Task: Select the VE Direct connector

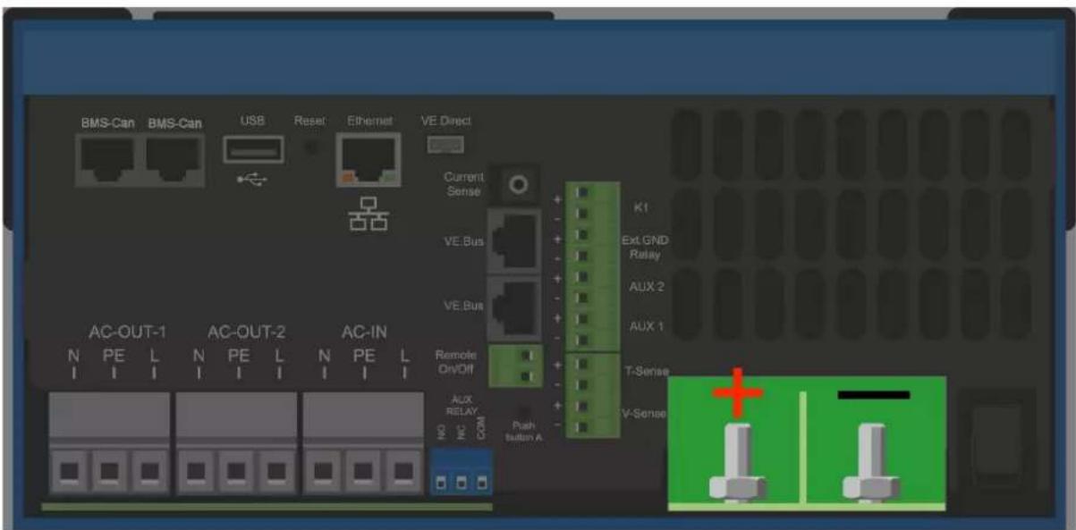Action: pyautogui.click(x=445, y=144)
